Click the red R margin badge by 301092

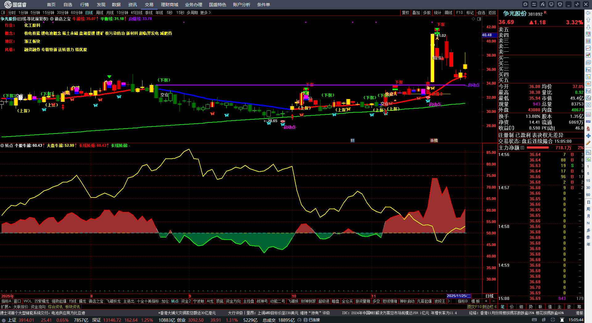tap(545, 12)
